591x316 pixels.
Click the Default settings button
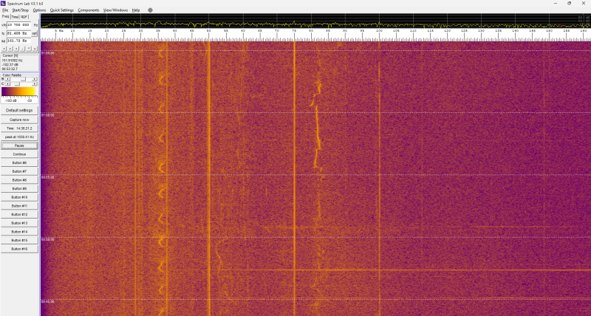19,110
